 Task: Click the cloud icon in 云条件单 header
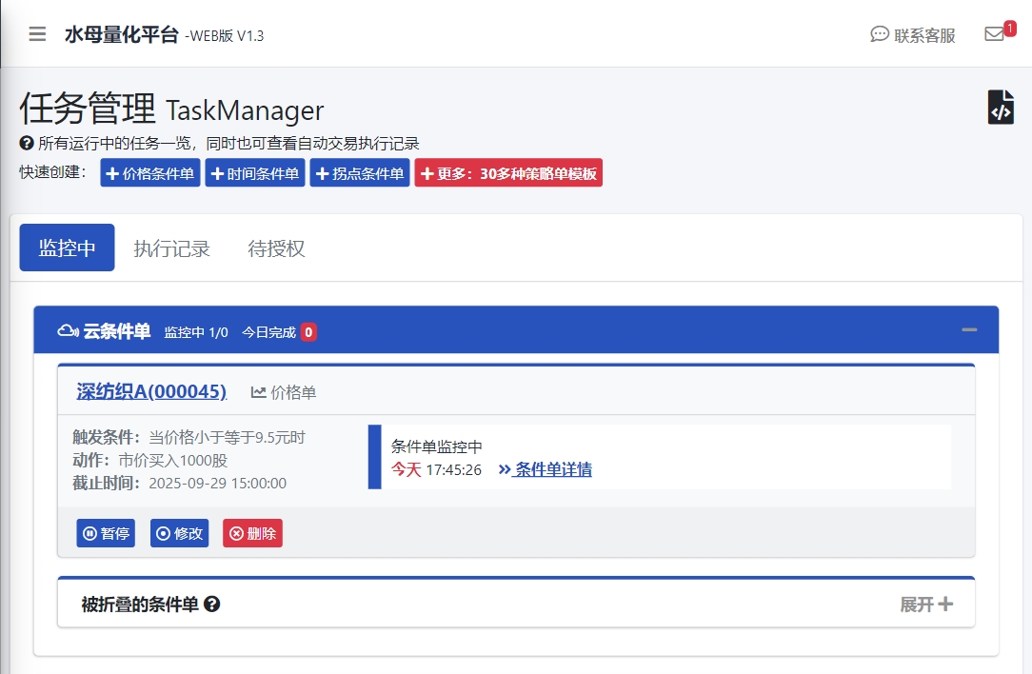pos(68,331)
